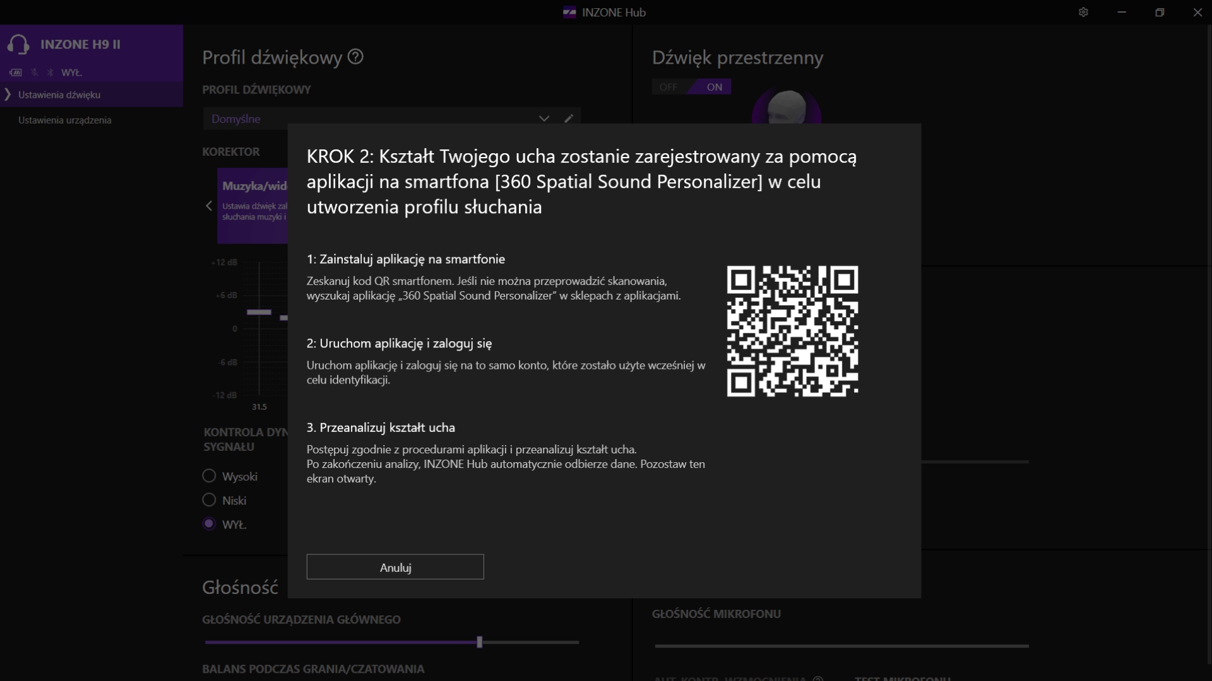Click the QR code image
The width and height of the screenshot is (1212, 681).
[792, 331]
